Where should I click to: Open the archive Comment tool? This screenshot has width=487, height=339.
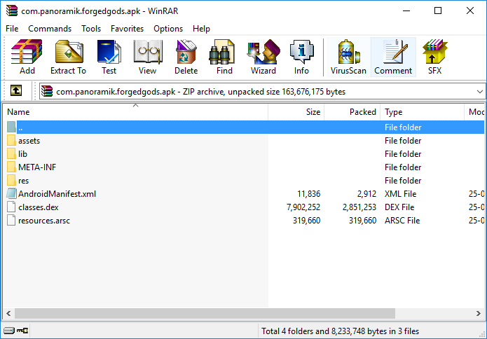click(x=393, y=57)
